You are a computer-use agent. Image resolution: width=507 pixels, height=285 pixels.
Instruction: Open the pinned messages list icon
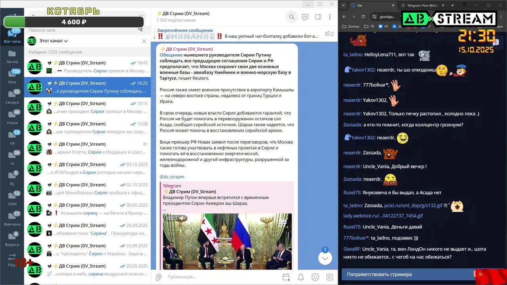[x=329, y=34]
